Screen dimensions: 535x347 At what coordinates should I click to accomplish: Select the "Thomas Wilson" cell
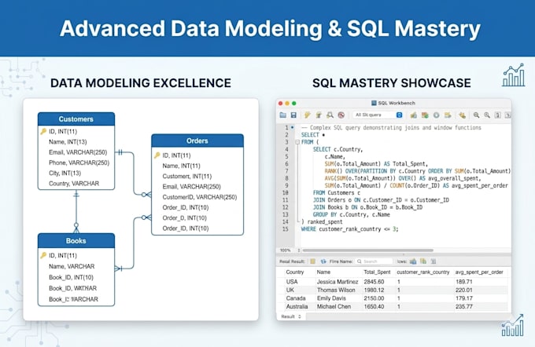click(x=336, y=290)
